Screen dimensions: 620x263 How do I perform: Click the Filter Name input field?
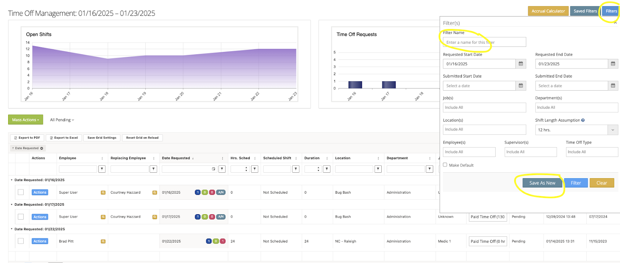(484, 42)
